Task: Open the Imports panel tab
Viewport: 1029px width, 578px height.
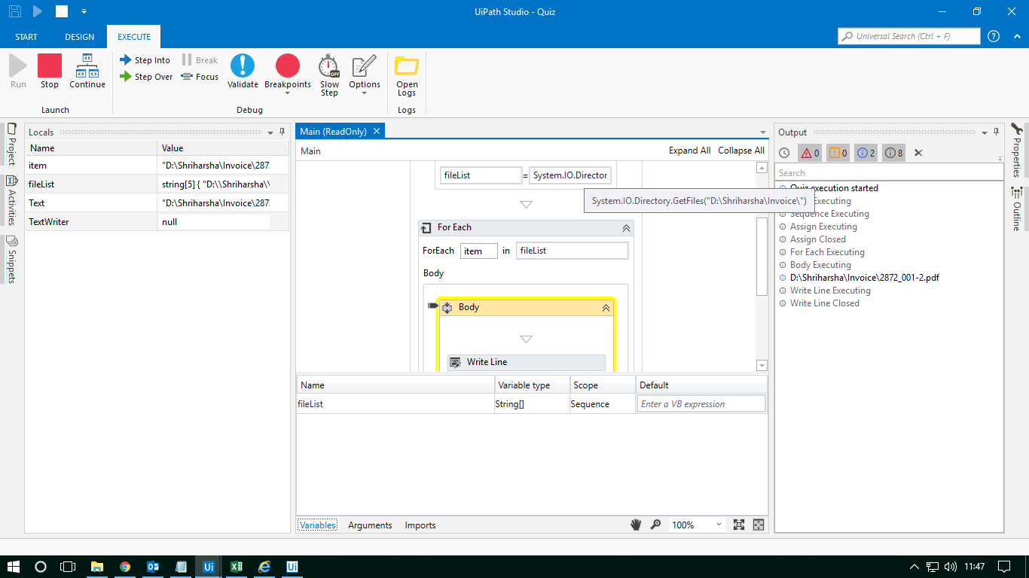Action: 420,525
